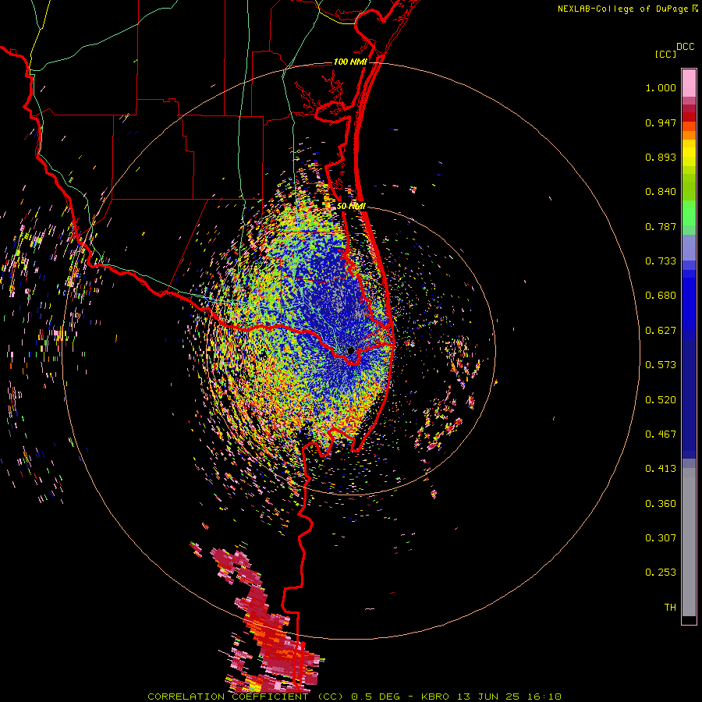Screen dimensions: 702x702
Task: Click the 0.467 scale label
Action: [661, 434]
